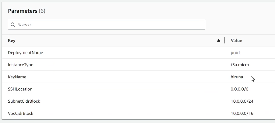Select the KeyName parameter key

coord(17,77)
